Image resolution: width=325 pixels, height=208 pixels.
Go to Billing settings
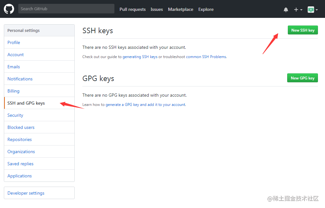coord(39,91)
